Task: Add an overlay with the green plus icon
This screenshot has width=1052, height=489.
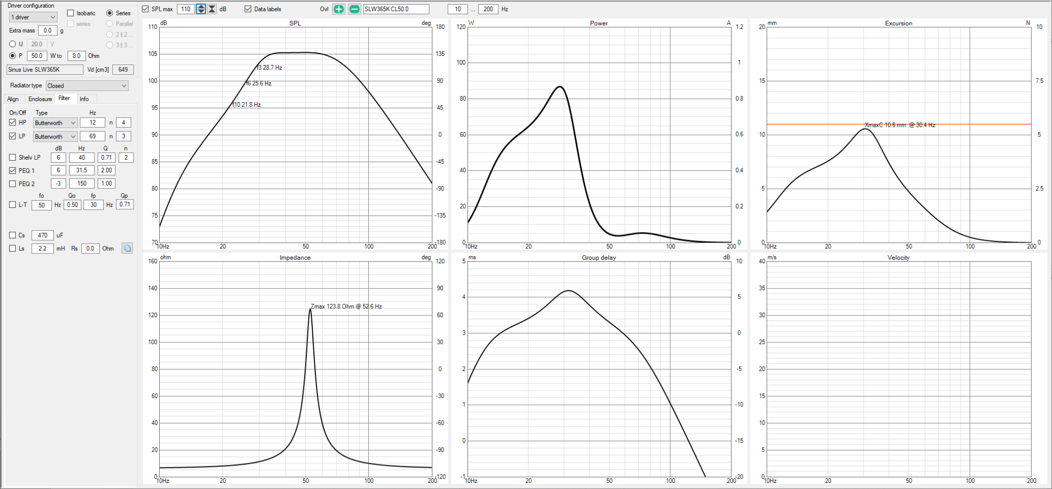Action: point(339,9)
